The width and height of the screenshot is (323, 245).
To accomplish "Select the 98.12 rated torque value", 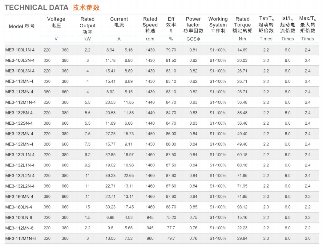I will [x=242, y=207].
